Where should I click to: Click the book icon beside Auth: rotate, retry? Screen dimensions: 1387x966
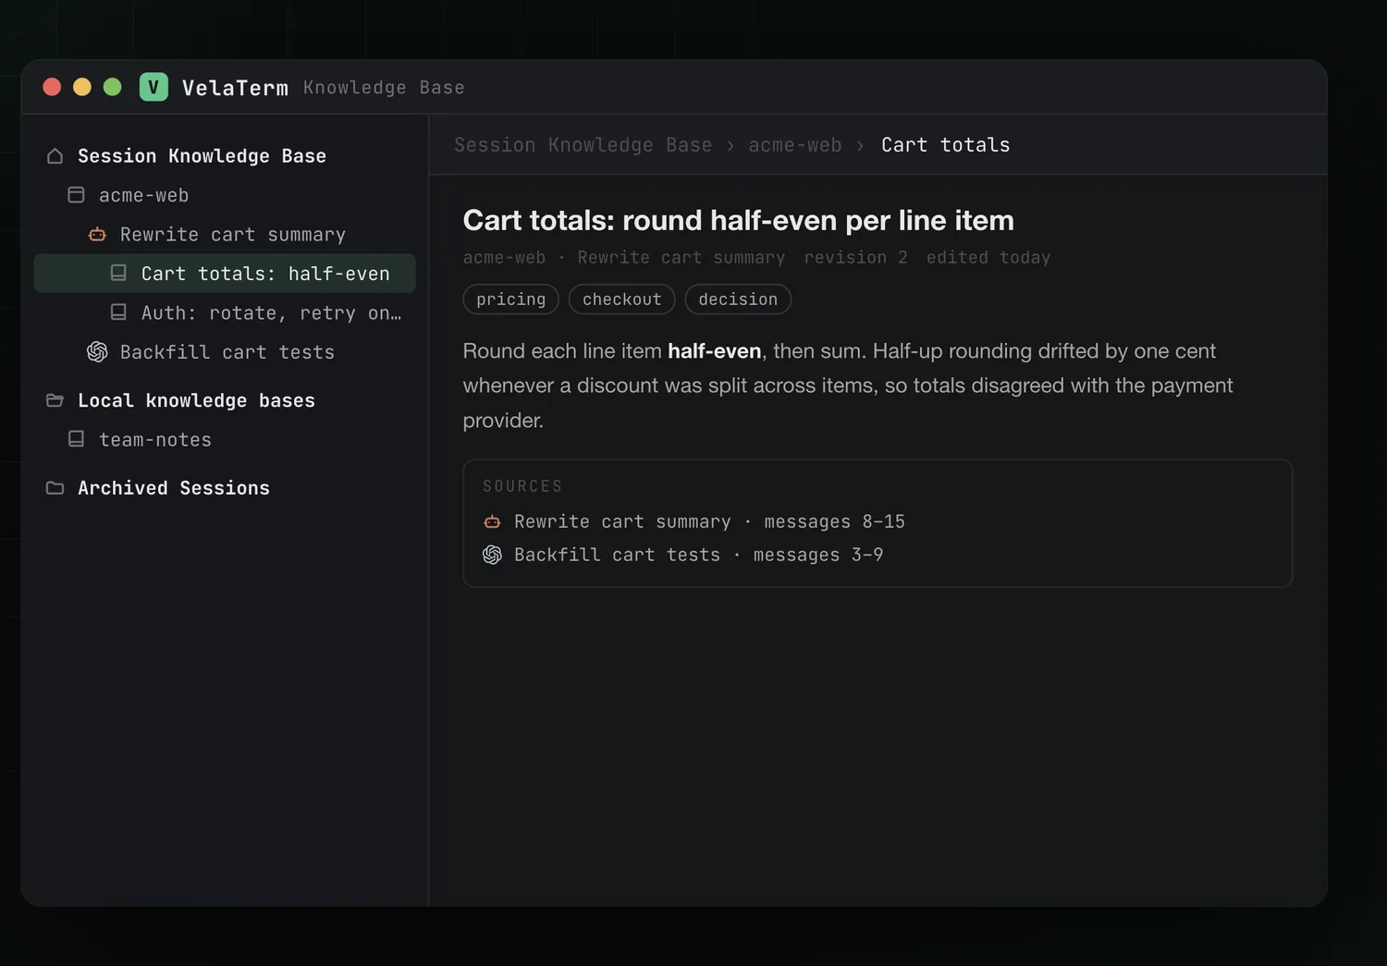tap(118, 312)
